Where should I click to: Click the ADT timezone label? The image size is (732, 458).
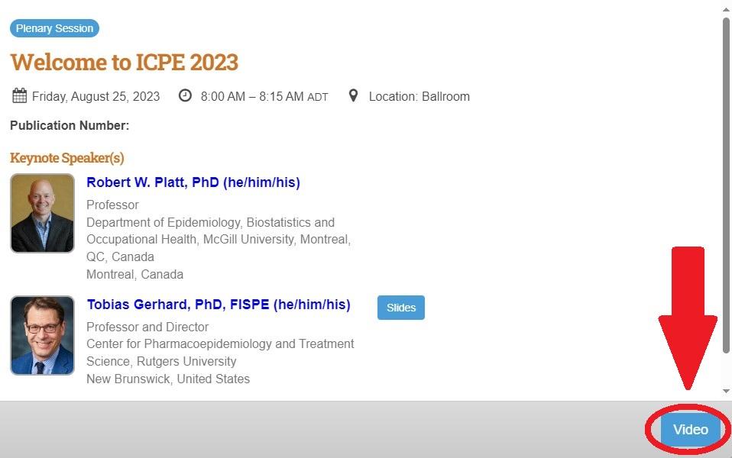tap(318, 97)
